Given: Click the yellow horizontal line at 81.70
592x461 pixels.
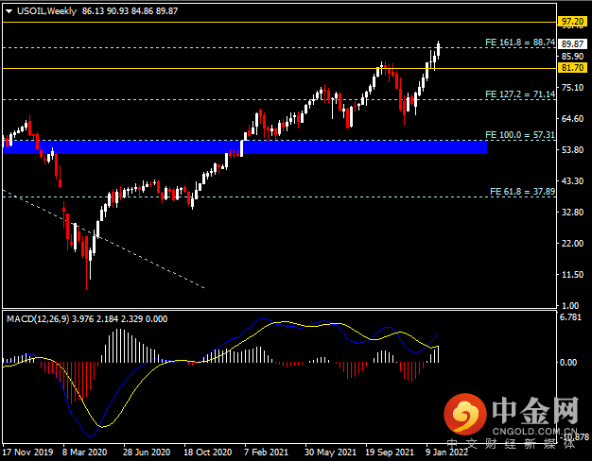Looking at the screenshot, I should coord(279,68).
